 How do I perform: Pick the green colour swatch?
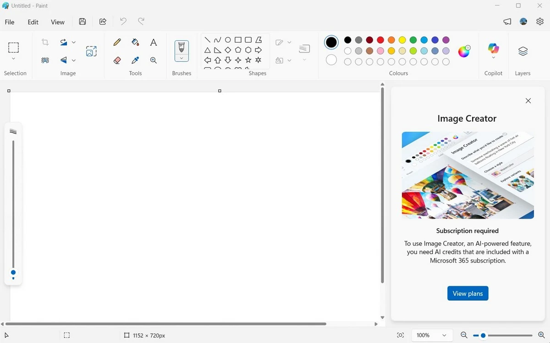413,40
